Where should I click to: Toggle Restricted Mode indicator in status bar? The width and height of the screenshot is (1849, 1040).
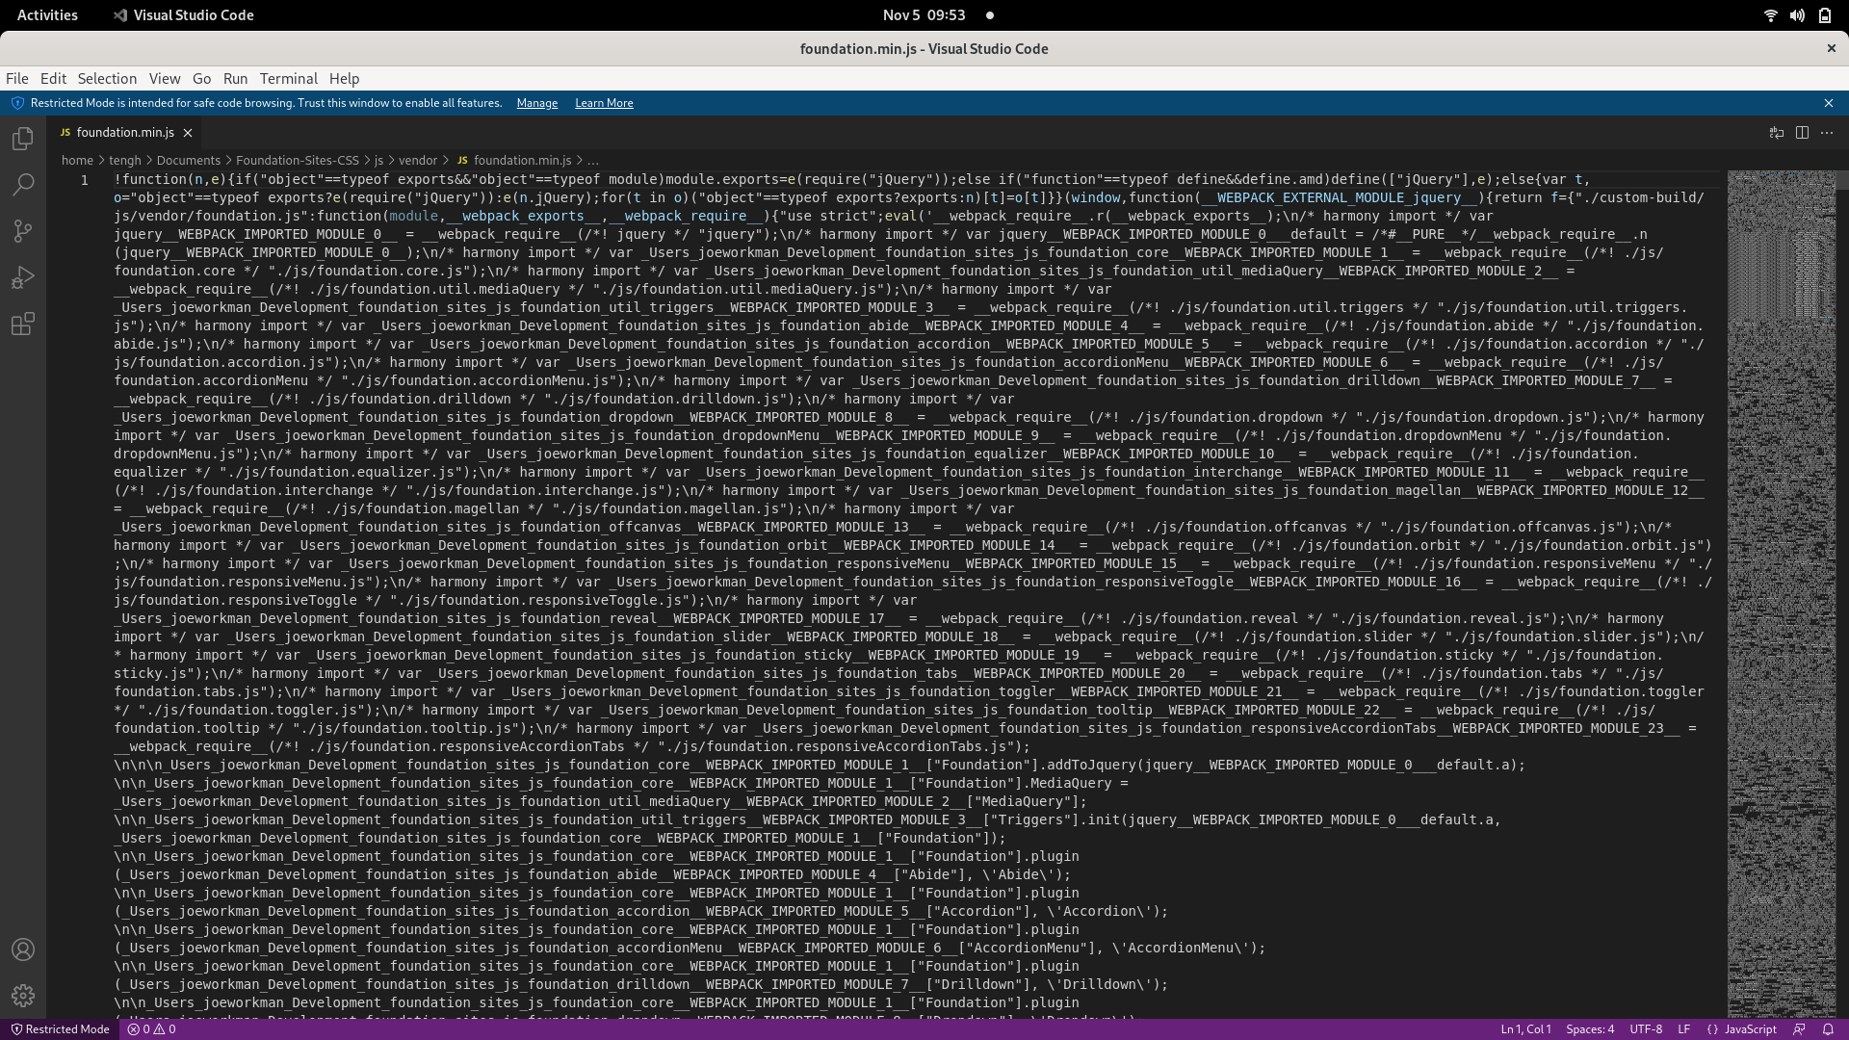pyautogui.click(x=59, y=1028)
